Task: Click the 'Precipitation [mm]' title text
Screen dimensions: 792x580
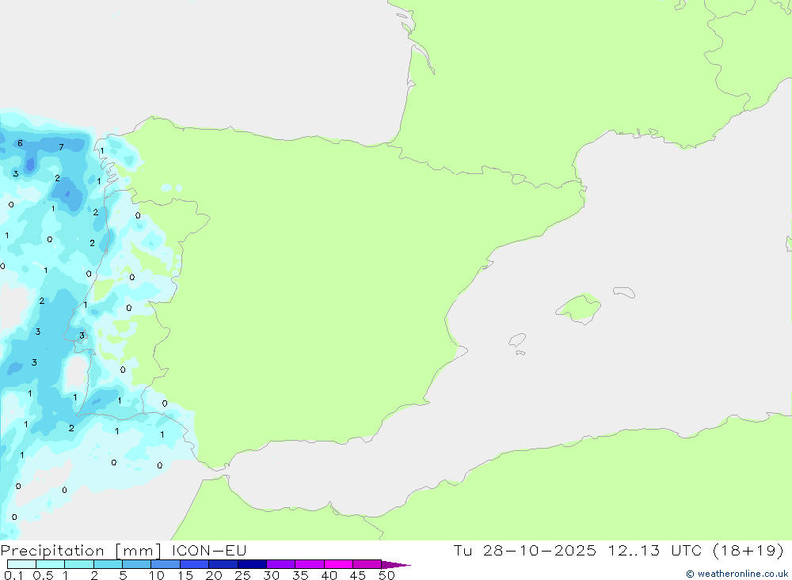Action: (x=81, y=551)
